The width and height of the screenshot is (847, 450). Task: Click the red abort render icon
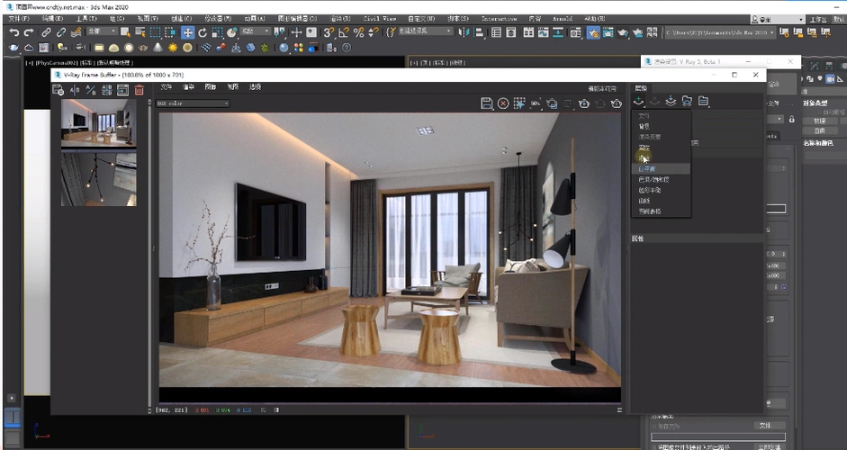click(503, 103)
